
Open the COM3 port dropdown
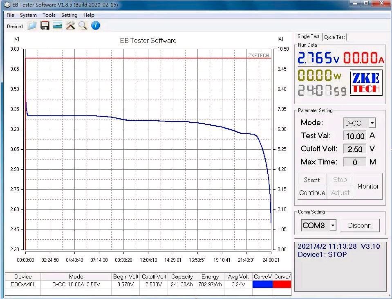coord(333,225)
